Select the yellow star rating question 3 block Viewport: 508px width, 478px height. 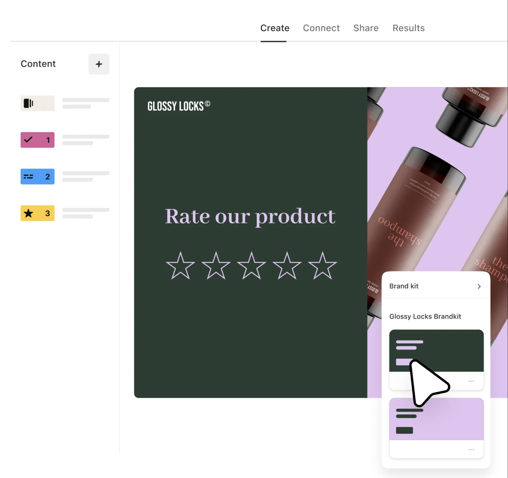point(37,213)
